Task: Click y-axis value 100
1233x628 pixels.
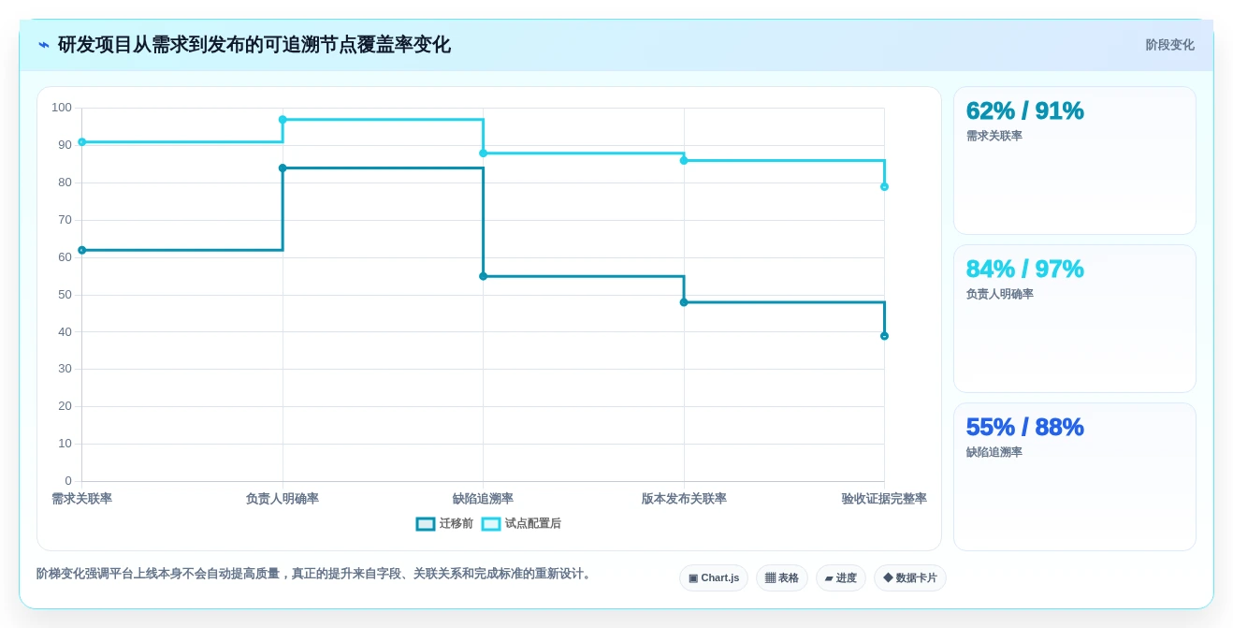Action: coord(62,108)
